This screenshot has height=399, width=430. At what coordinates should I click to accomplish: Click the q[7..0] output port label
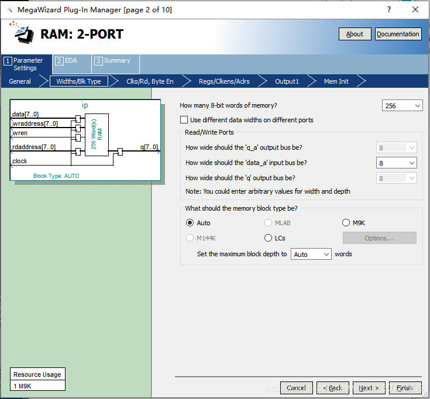pos(149,147)
